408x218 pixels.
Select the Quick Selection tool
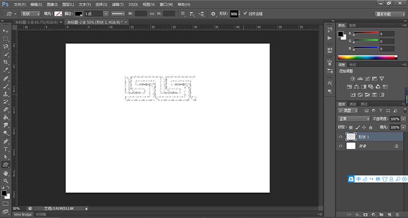(x=6, y=54)
